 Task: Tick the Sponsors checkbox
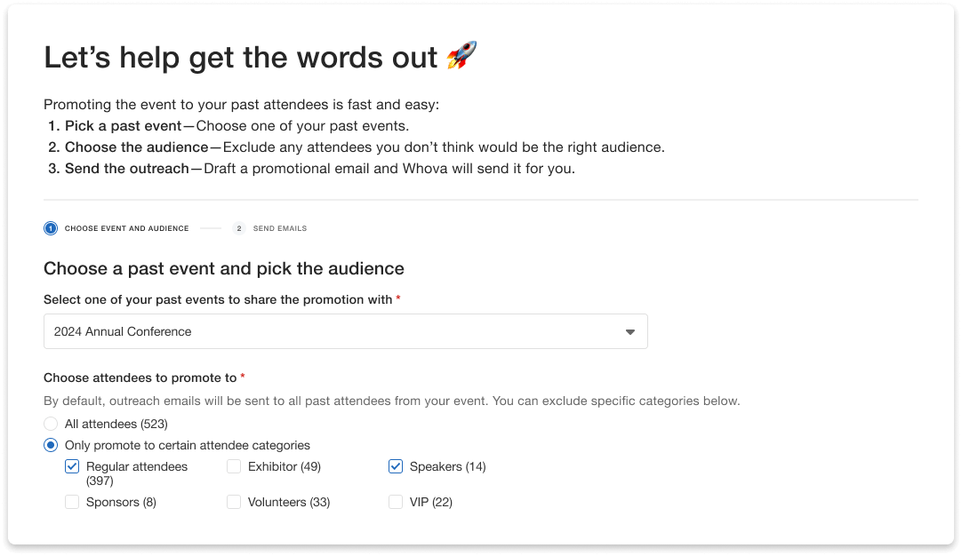click(72, 502)
